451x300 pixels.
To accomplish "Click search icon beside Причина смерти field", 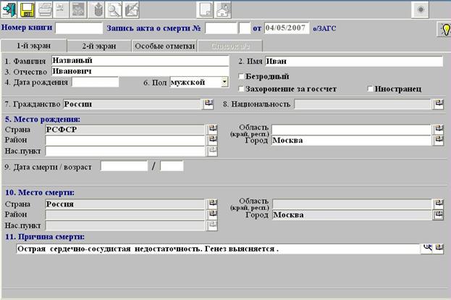I will click(x=427, y=249).
